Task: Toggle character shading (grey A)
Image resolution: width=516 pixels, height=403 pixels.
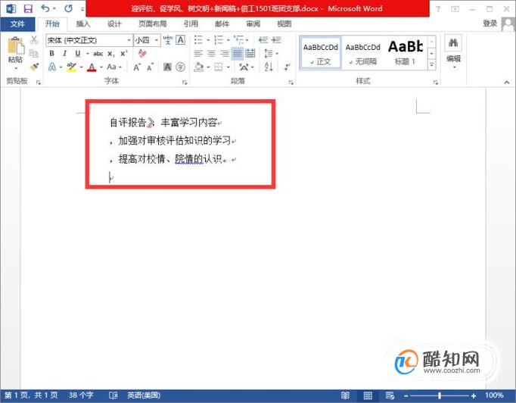Action: tap(167, 67)
